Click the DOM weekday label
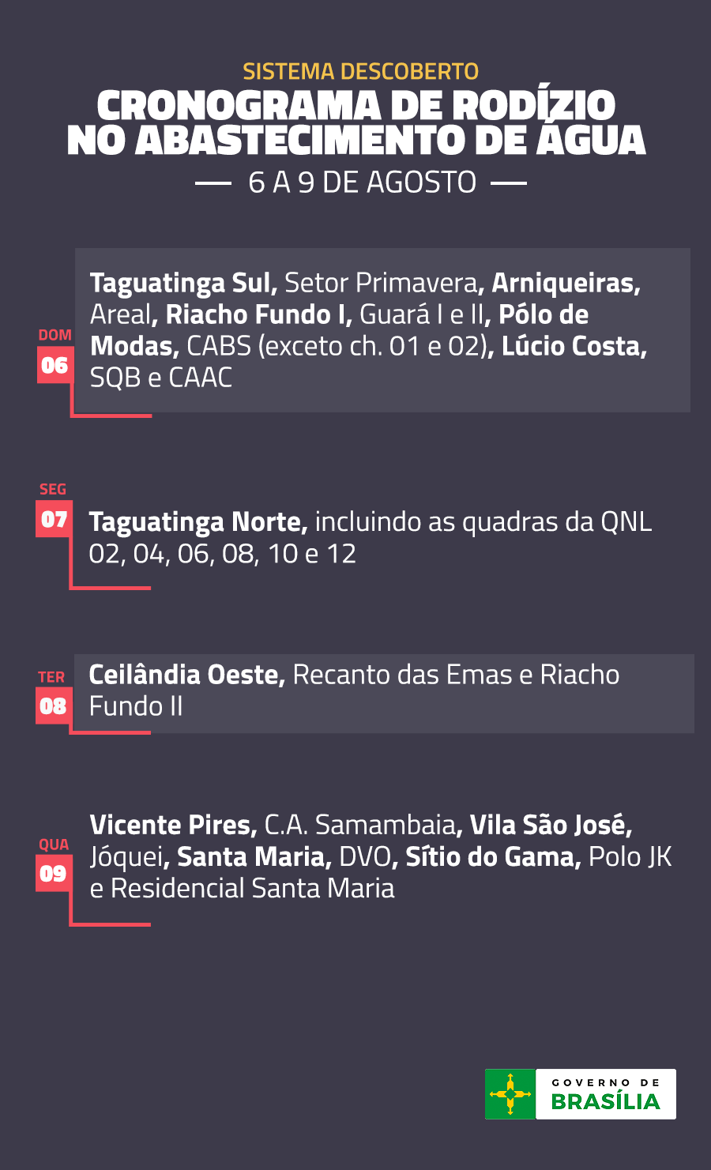This screenshot has width=711, height=1170. pyautogui.click(x=55, y=335)
